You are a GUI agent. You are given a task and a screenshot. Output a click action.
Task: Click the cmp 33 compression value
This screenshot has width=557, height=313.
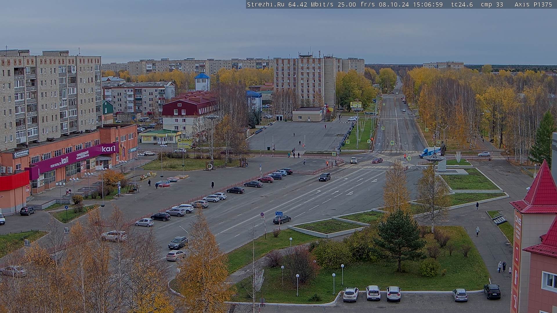(x=492, y=5)
